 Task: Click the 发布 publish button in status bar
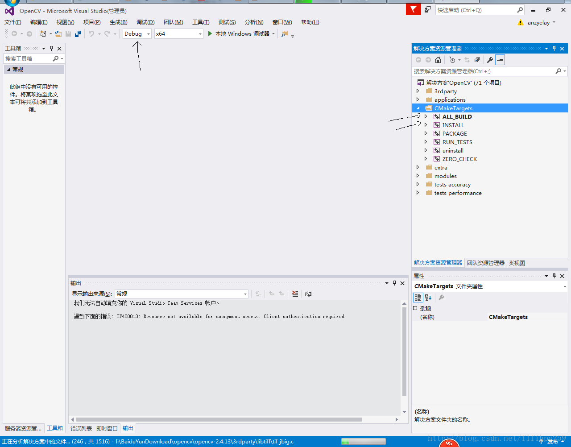[x=553, y=442]
